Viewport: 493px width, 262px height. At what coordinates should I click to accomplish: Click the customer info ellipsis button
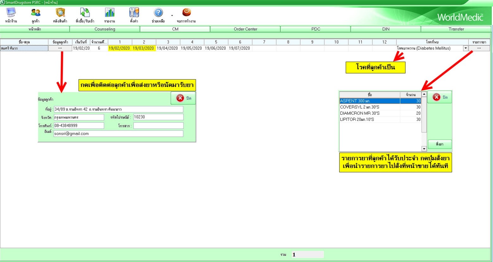[60, 48]
